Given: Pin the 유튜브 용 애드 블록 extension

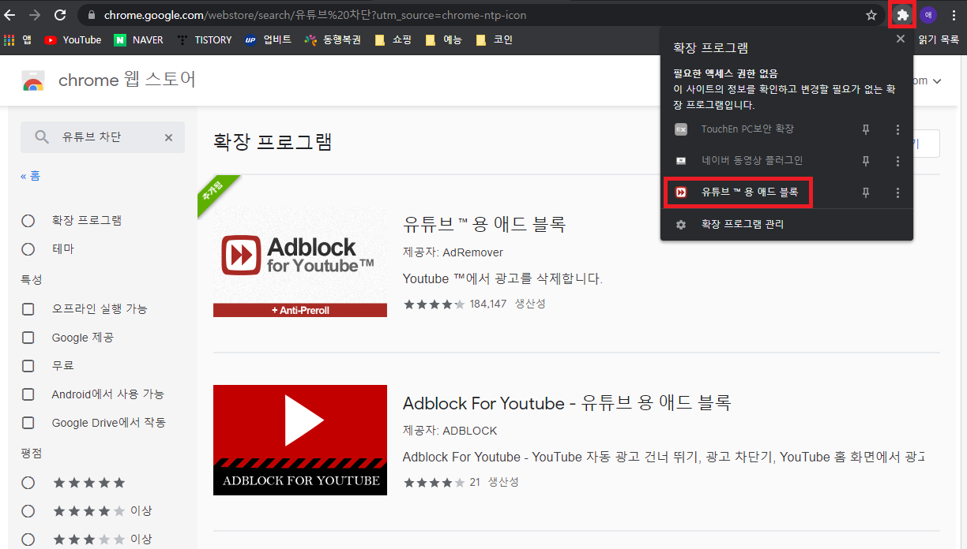Looking at the screenshot, I should pyautogui.click(x=866, y=192).
